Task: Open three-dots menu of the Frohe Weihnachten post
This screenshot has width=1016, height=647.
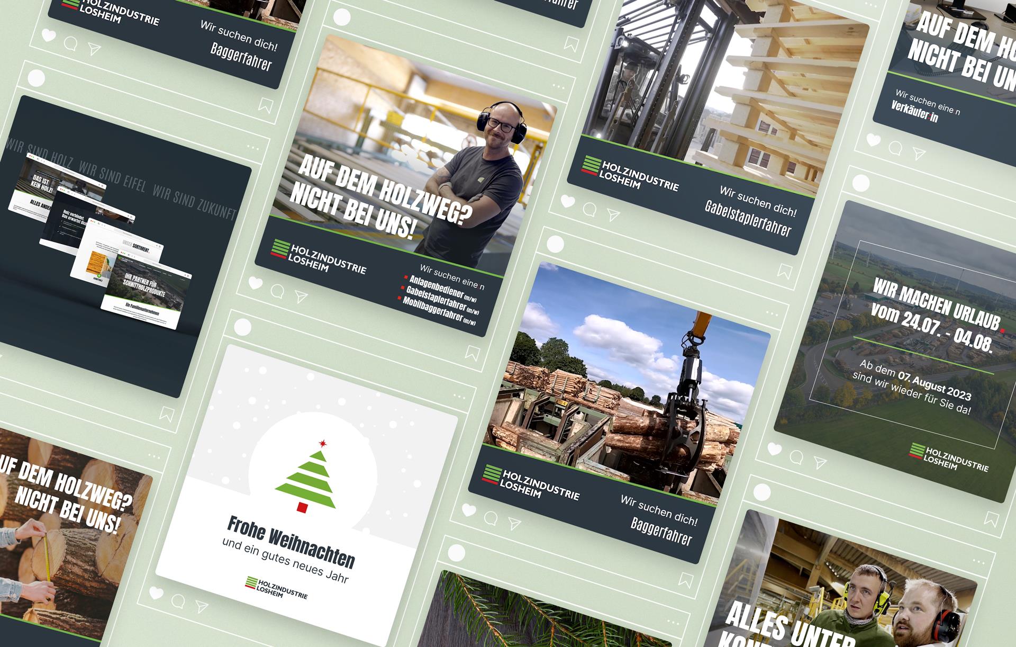Action: click(459, 396)
